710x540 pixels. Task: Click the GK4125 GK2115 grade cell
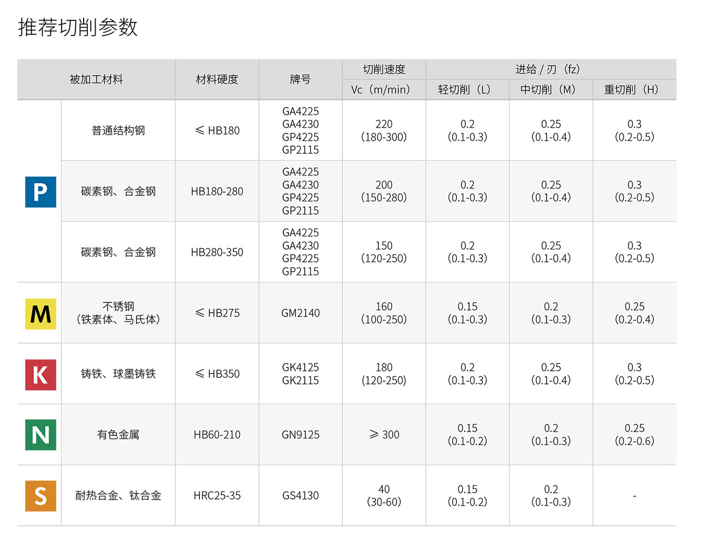pyautogui.click(x=300, y=374)
